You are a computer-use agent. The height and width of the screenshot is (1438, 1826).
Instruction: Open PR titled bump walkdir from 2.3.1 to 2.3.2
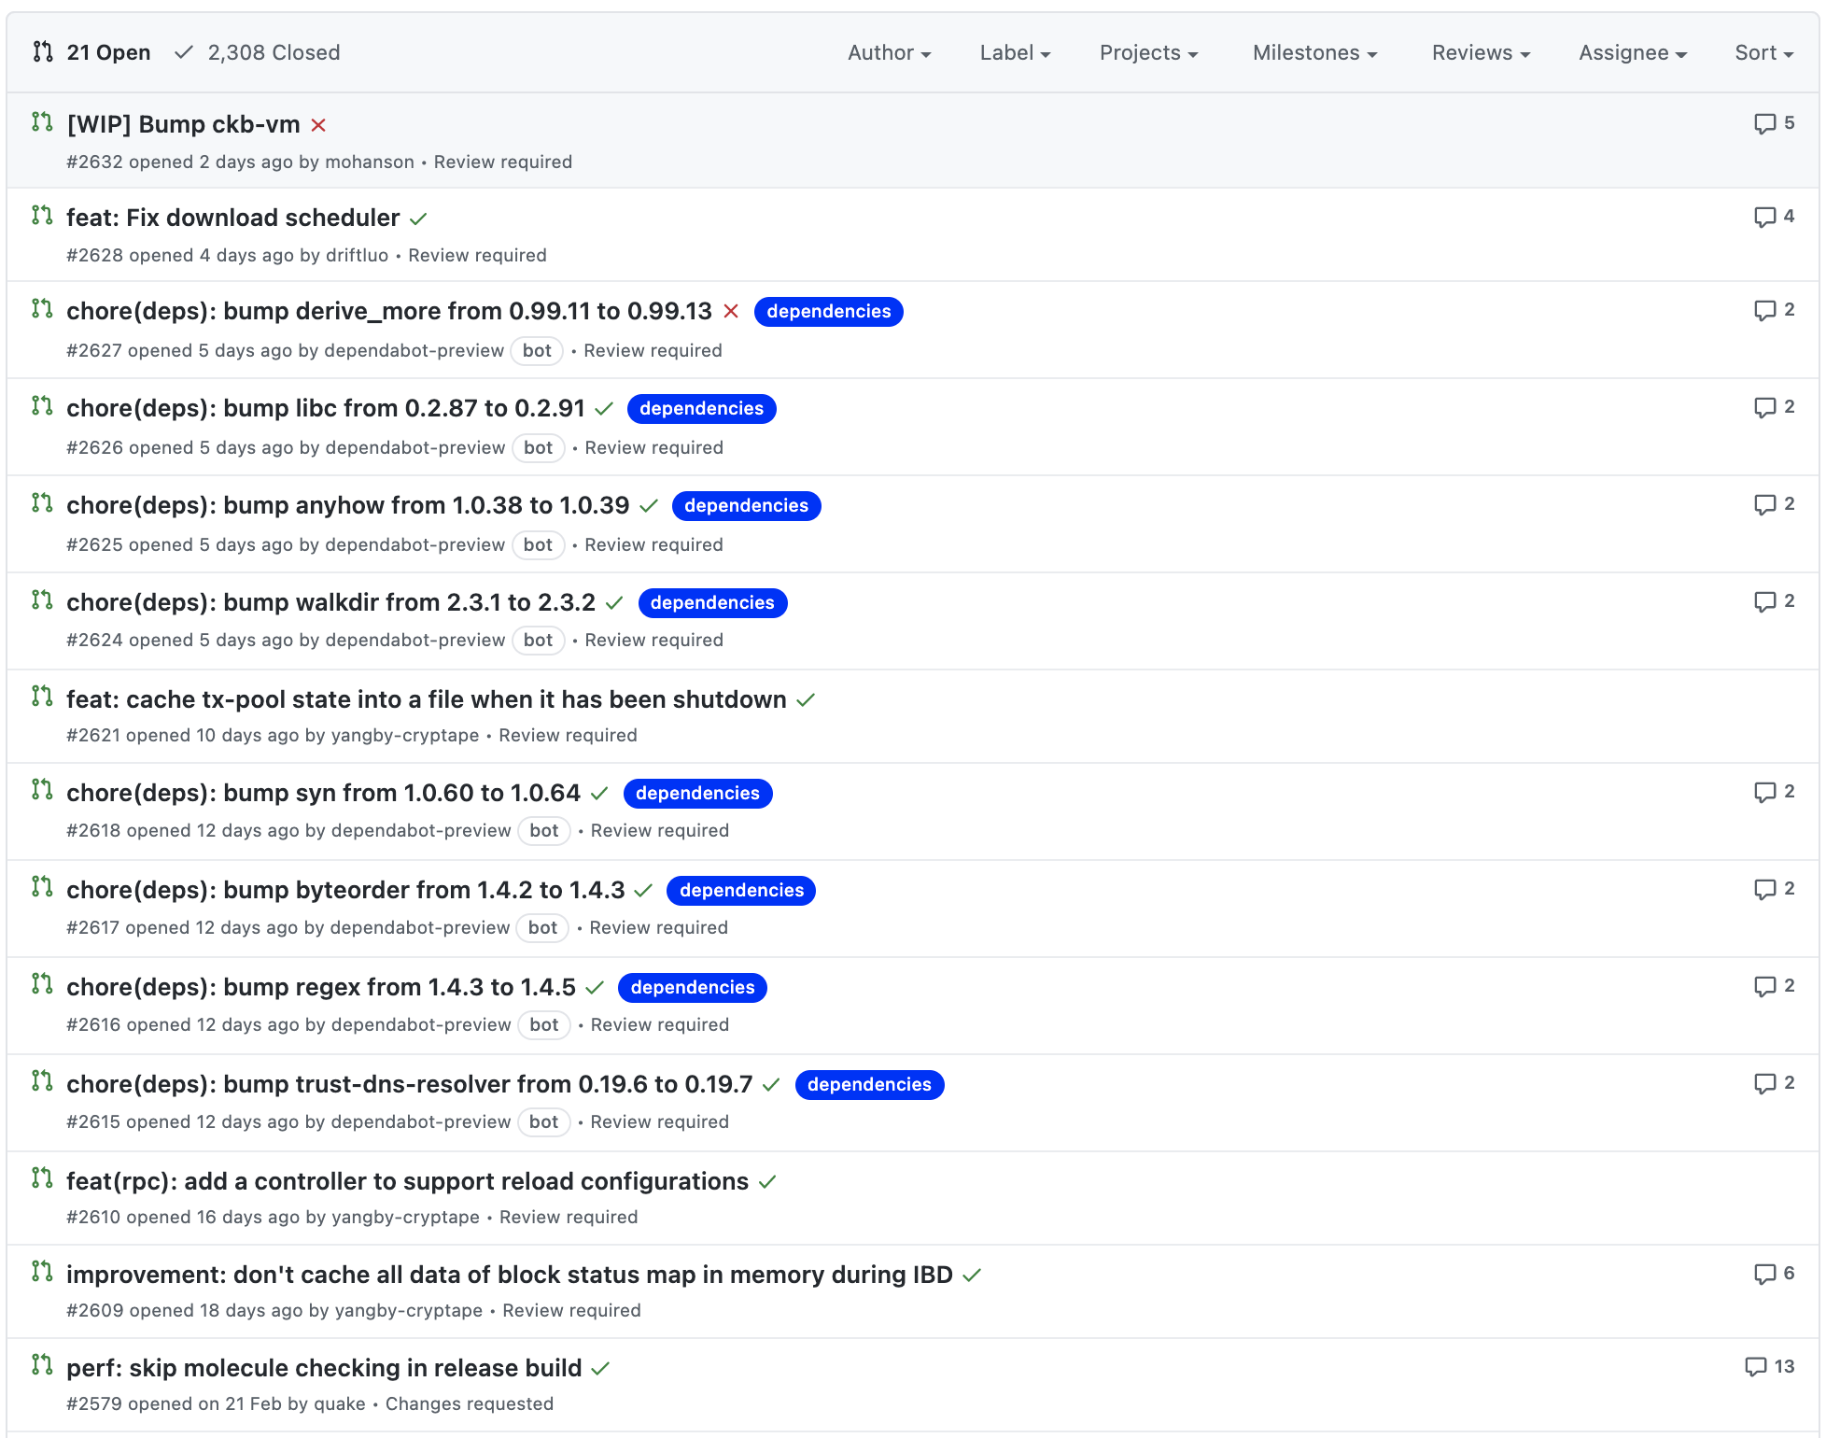[x=330, y=602]
